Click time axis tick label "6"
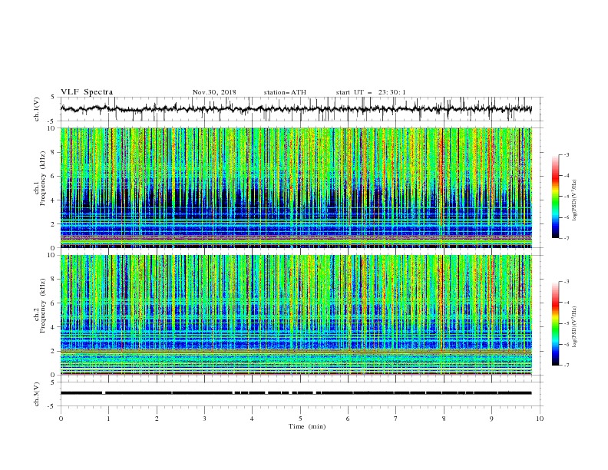Screen dimensions: 608x470 point(348,419)
